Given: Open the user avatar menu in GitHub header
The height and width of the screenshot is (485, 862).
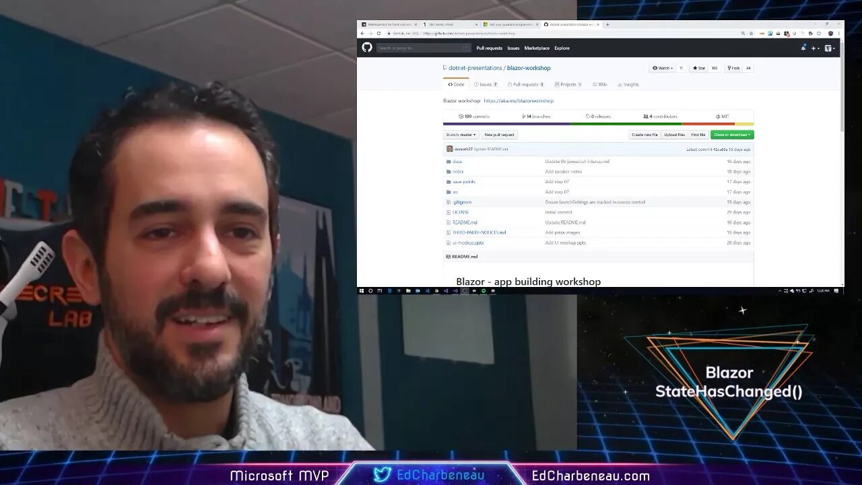Looking at the screenshot, I should (830, 48).
